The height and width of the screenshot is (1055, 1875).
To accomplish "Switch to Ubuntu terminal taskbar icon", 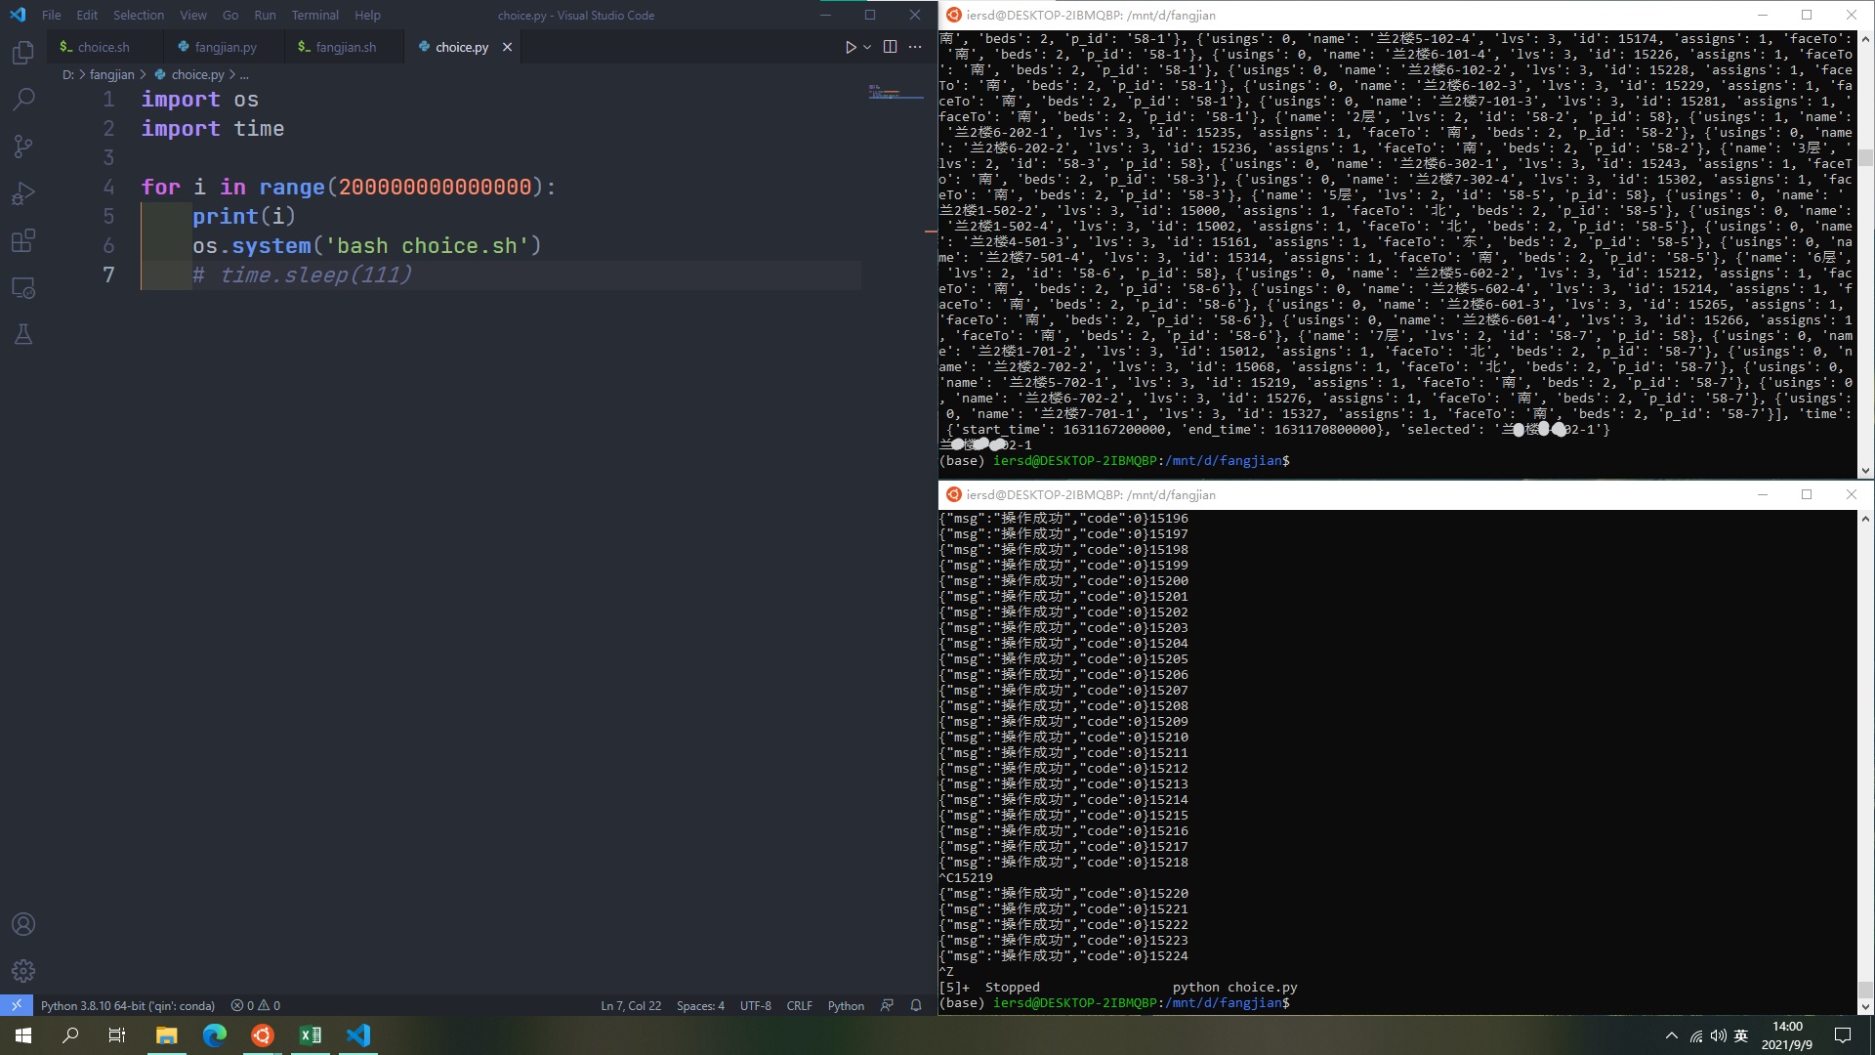I will (263, 1035).
